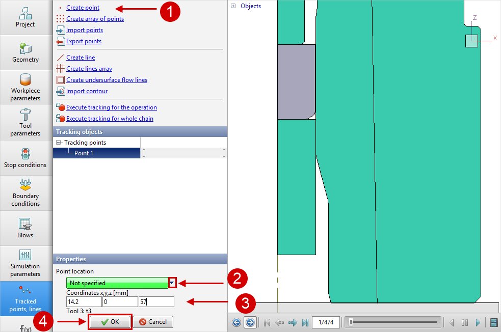Jump to the last simulation step
The height and width of the screenshot is (332, 501).
click(305, 322)
